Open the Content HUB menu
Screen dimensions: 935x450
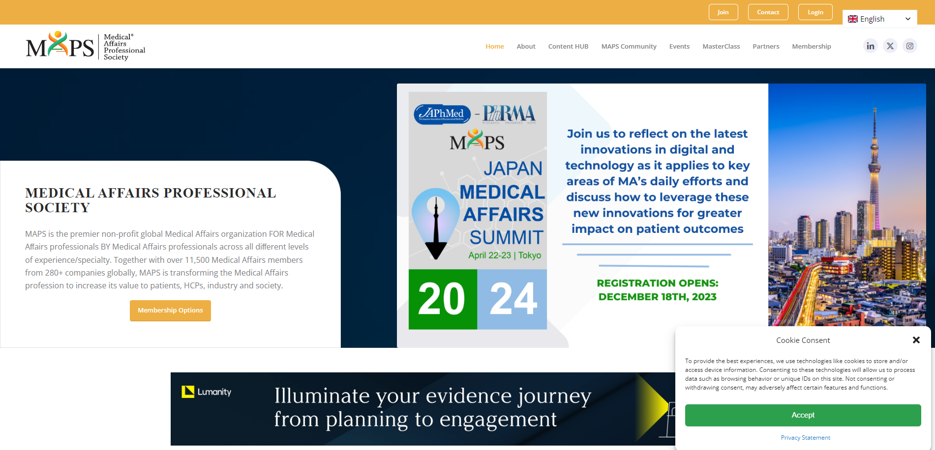tap(568, 47)
